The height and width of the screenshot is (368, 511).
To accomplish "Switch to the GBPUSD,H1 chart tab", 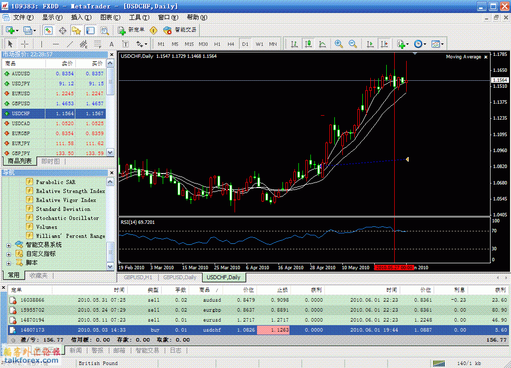I will coord(138,277).
